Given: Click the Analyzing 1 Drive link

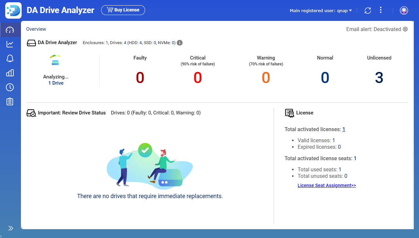Looking at the screenshot, I should pyautogui.click(x=56, y=83).
